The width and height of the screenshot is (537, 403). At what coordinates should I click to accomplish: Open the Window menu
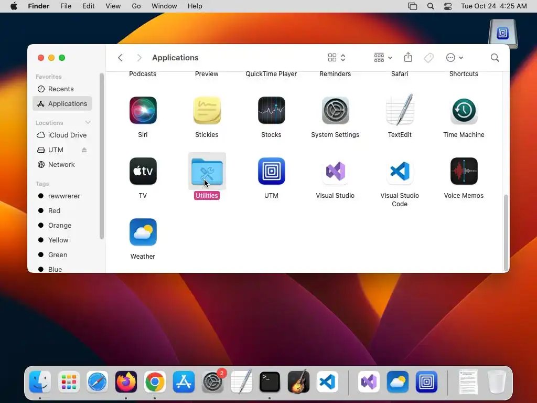point(164,6)
